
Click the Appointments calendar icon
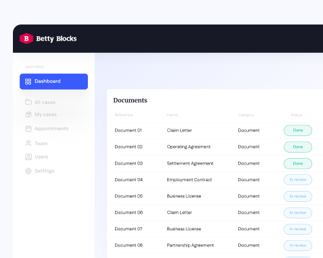pos(28,128)
